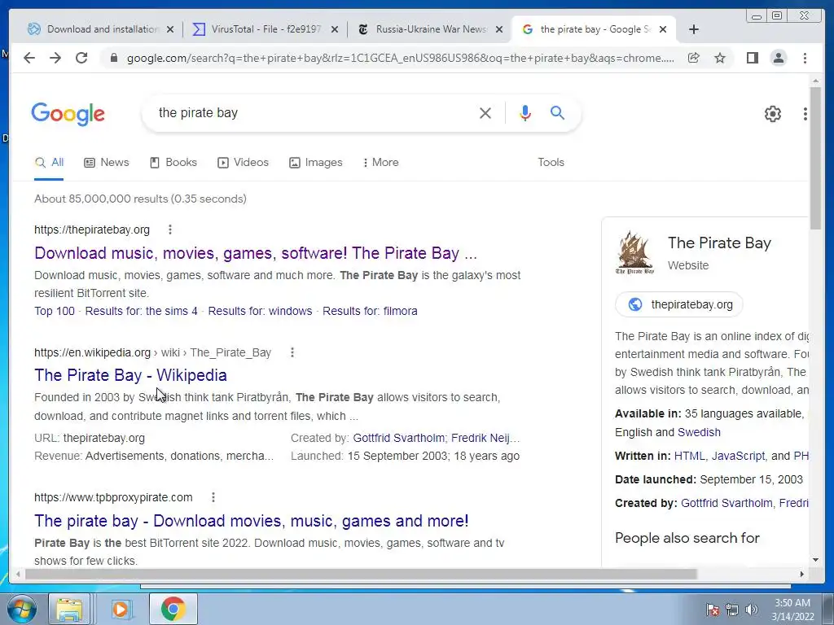This screenshot has width=834, height=625.
Task: Open Results for: filmora link
Action: click(371, 311)
